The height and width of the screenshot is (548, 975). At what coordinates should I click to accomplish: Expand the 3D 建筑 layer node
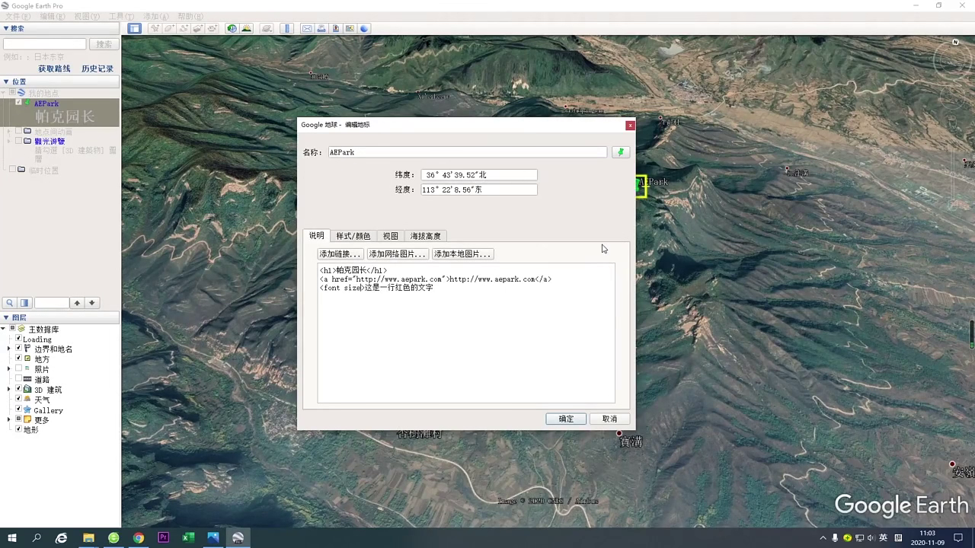pyautogui.click(x=9, y=389)
